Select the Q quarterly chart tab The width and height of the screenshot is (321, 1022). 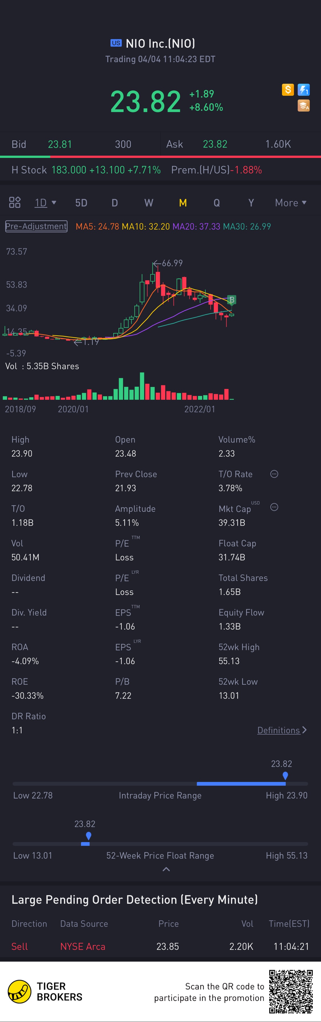217,203
